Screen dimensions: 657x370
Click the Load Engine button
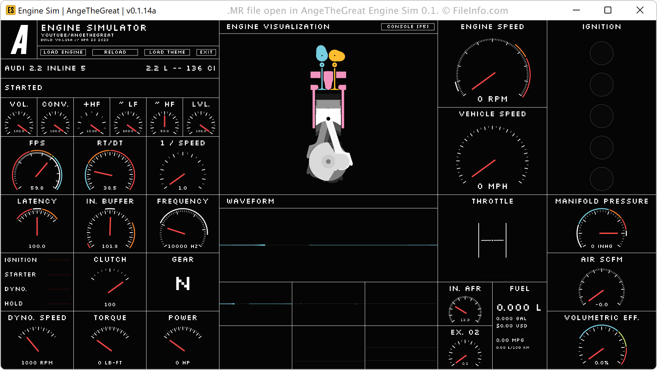tap(63, 52)
